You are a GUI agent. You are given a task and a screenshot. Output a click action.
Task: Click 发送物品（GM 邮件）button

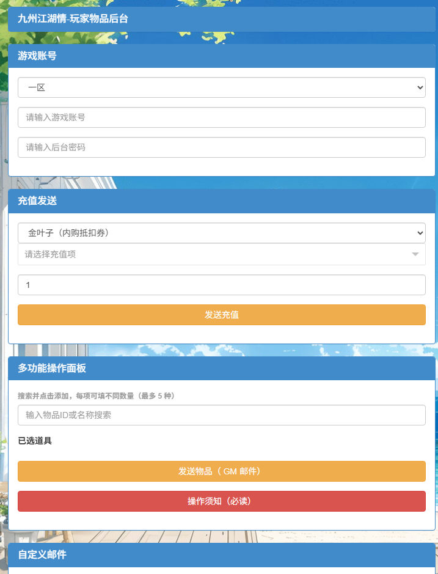tap(221, 471)
